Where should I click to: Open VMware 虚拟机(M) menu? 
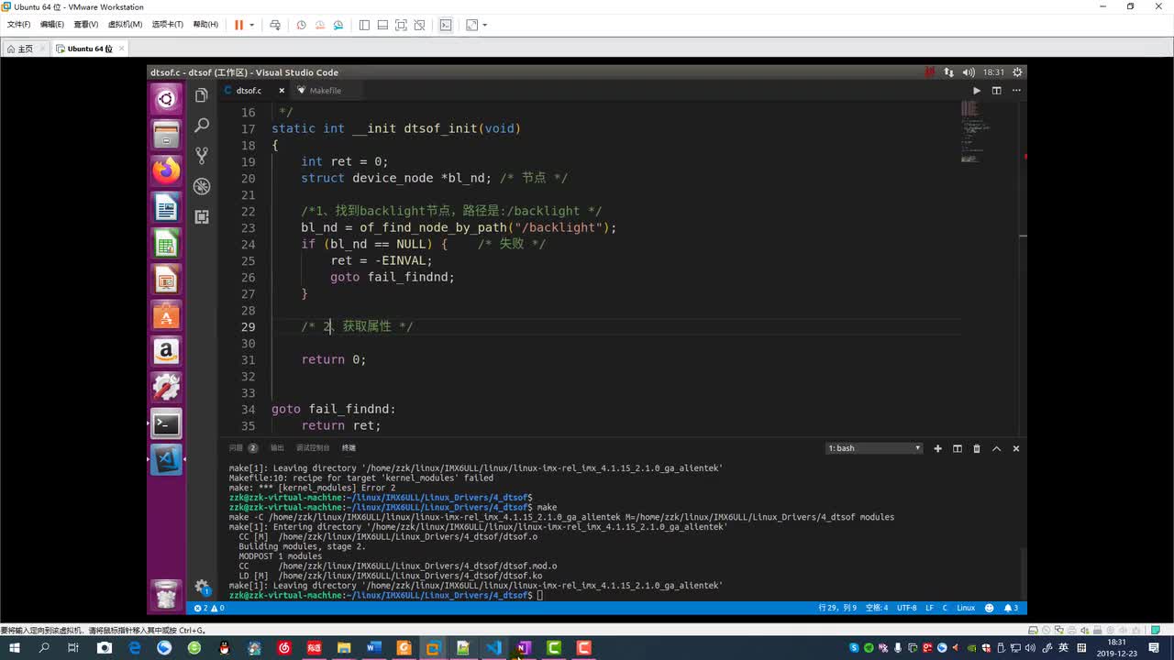[125, 25]
